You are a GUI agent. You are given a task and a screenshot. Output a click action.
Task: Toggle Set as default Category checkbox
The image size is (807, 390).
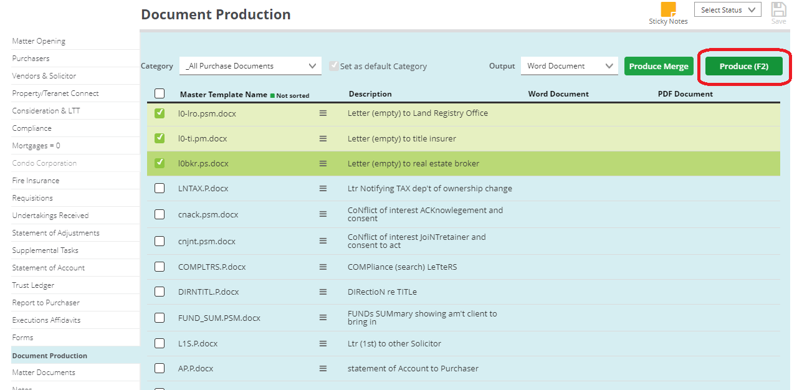point(334,65)
